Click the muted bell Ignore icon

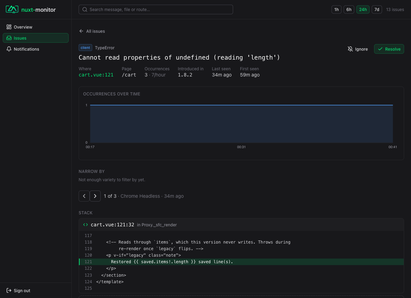click(350, 49)
